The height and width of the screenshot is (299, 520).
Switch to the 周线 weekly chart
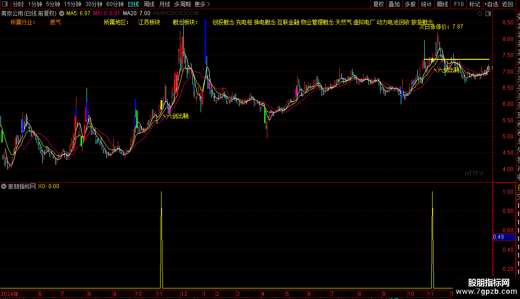(x=149, y=4)
